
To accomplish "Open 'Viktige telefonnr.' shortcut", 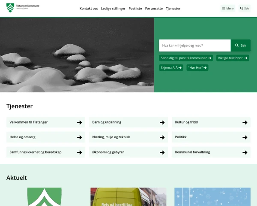I will (233, 58).
